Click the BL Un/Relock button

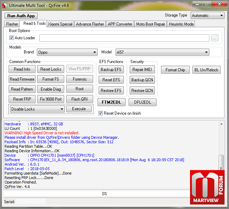[x=206, y=70]
